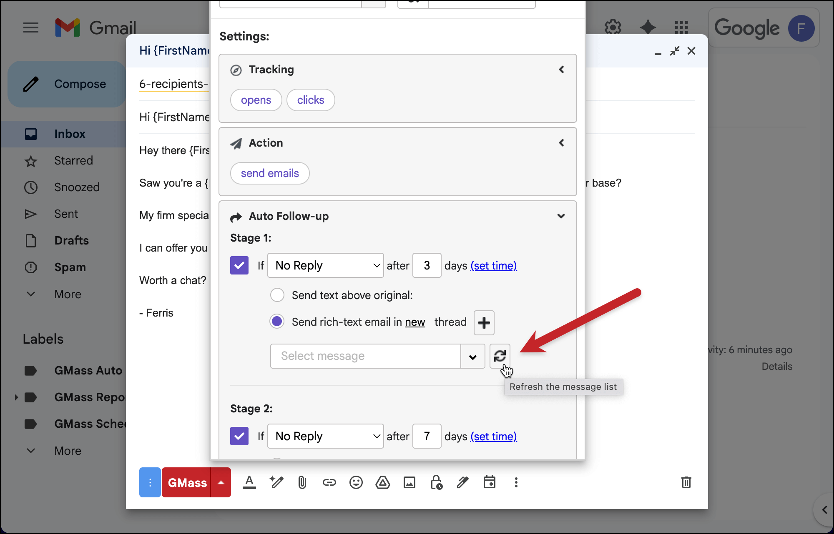Go to the Sent folder
This screenshot has height=534, width=834.
coord(66,214)
